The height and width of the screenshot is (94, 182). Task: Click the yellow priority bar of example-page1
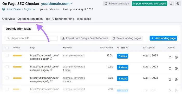pyautogui.click(x=17, y=56)
